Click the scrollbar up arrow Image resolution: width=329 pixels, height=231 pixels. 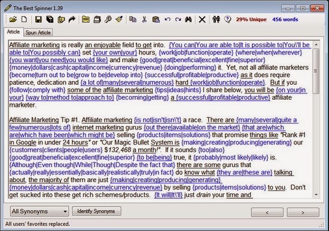[316, 45]
